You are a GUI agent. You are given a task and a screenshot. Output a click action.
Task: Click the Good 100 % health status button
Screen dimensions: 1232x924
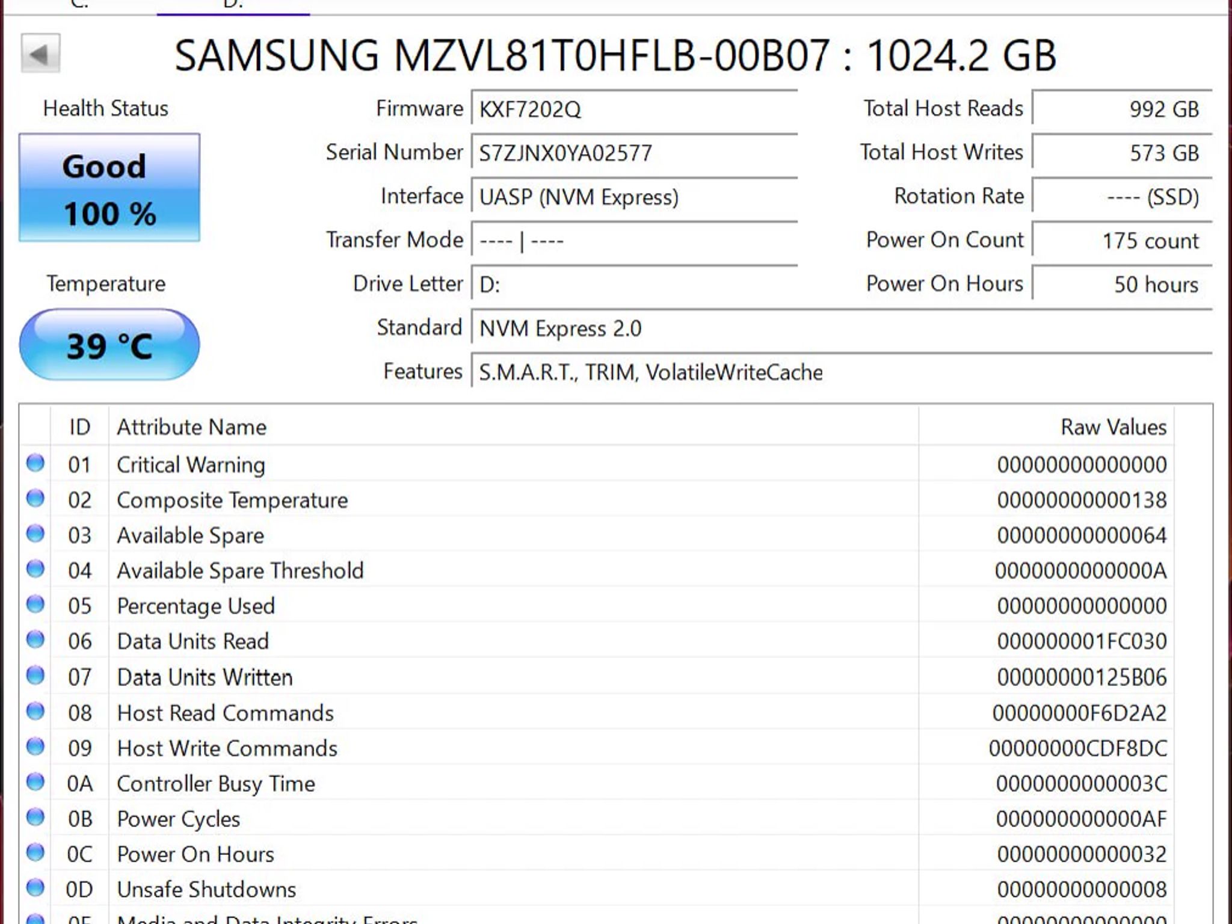click(109, 188)
